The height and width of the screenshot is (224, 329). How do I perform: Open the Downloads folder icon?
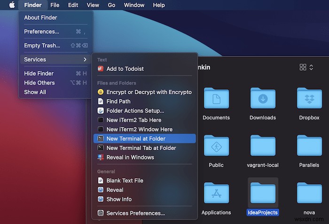[x=263, y=99]
